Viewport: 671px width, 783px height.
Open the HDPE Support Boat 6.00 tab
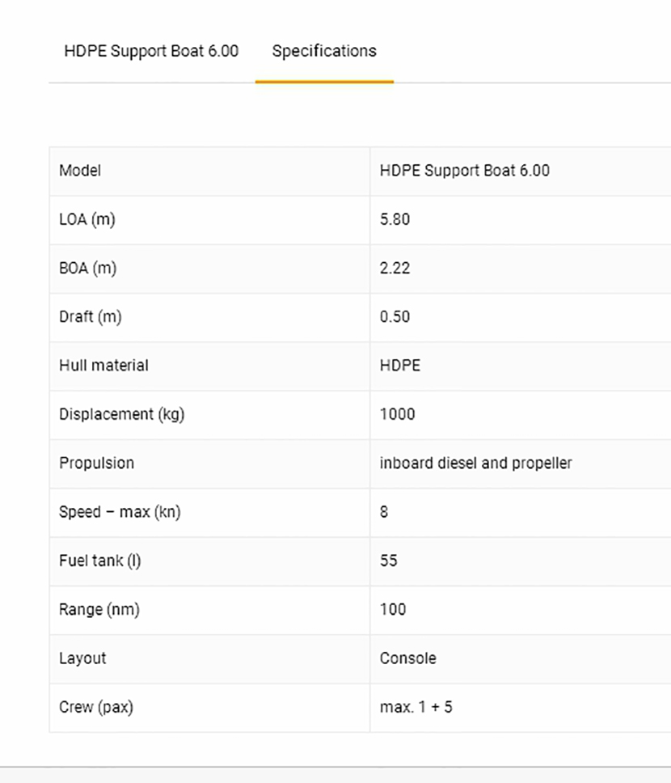click(x=151, y=51)
